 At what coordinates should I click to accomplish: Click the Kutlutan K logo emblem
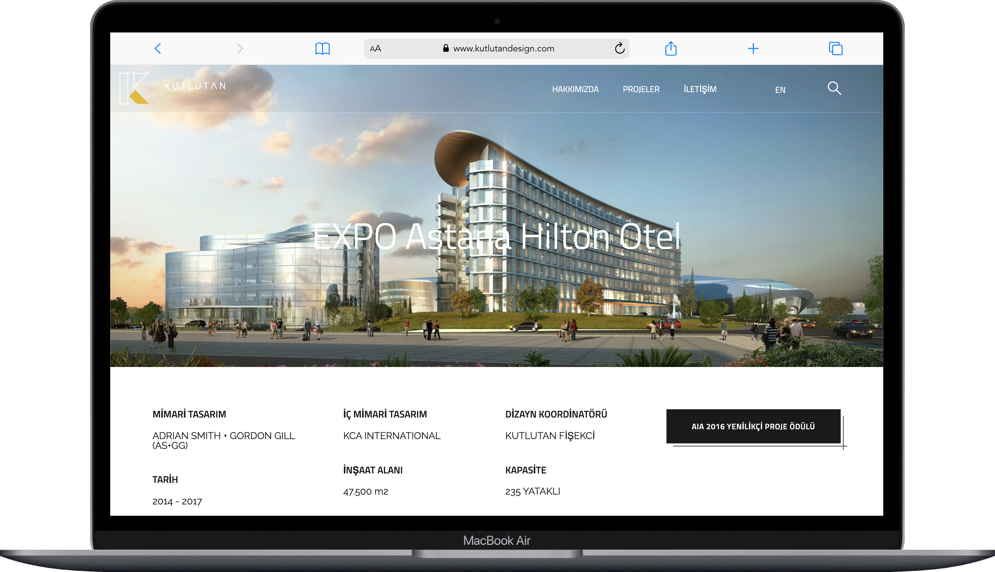pyautogui.click(x=134, y=88)
